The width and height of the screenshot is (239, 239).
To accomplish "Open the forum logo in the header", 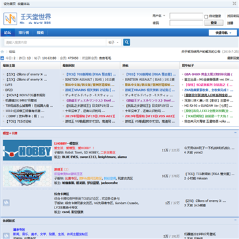I will pyautogui.click(x=27, y=19).
